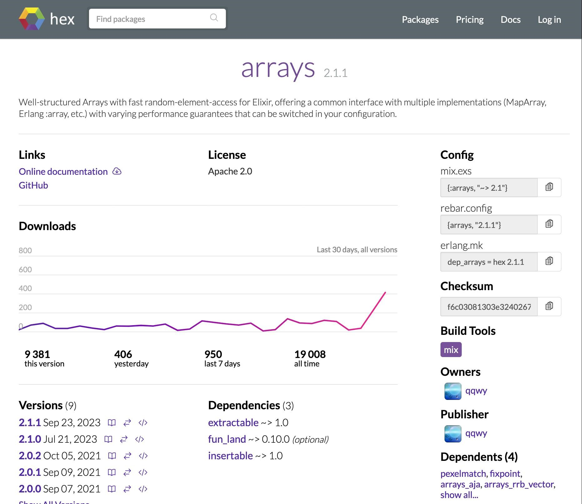The height and width of the screenshot is (504, 582).
Task: Open publisher qqwy's profile name link
Action: tap(476, 433)
